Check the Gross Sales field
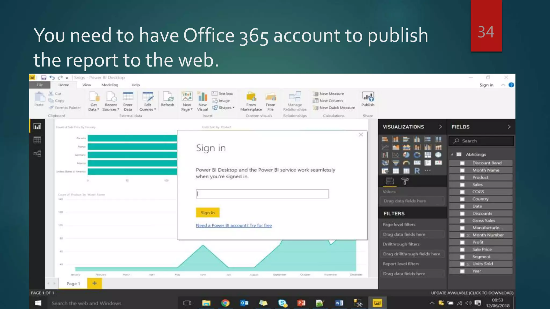550x309 pixels. (462, 220)
